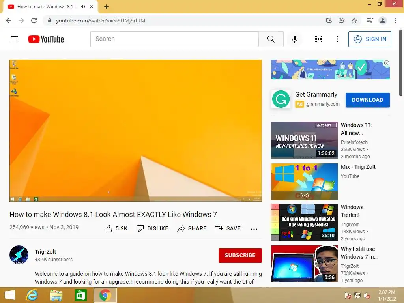Click DOWNLOAD on the Grammarly ad
404x303 pixels.
(x=367, y=100)
